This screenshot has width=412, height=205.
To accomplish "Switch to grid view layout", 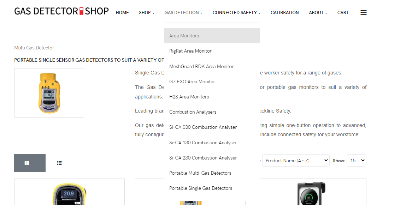I will 30,163.
